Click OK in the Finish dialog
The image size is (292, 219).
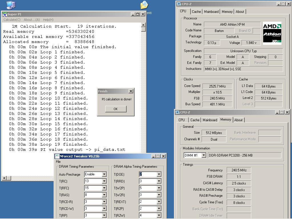click(116, 109)
